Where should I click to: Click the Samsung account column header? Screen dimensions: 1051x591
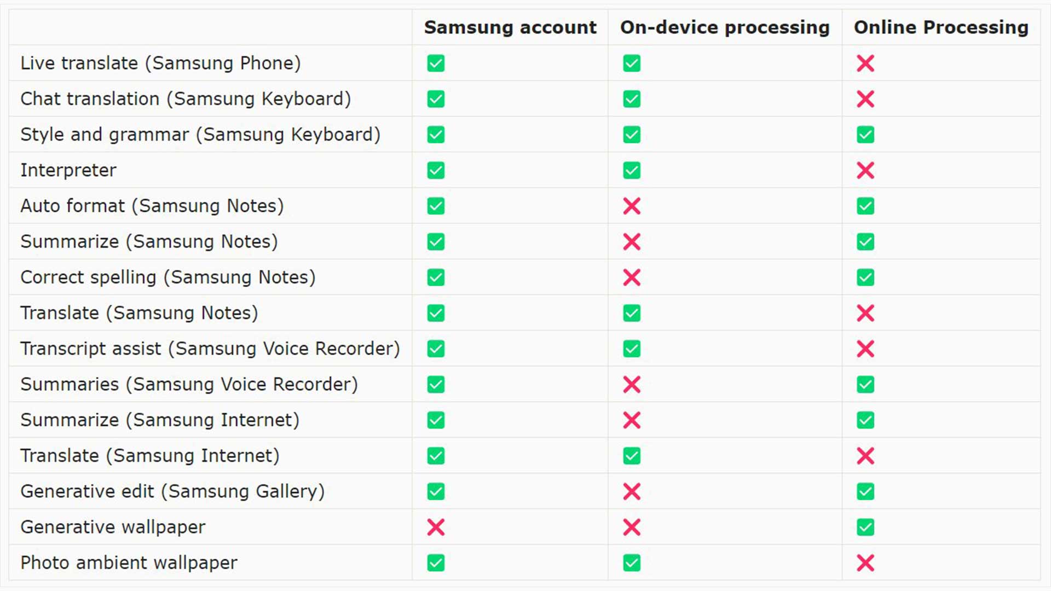pyautogui.click(x=510, y=27)
